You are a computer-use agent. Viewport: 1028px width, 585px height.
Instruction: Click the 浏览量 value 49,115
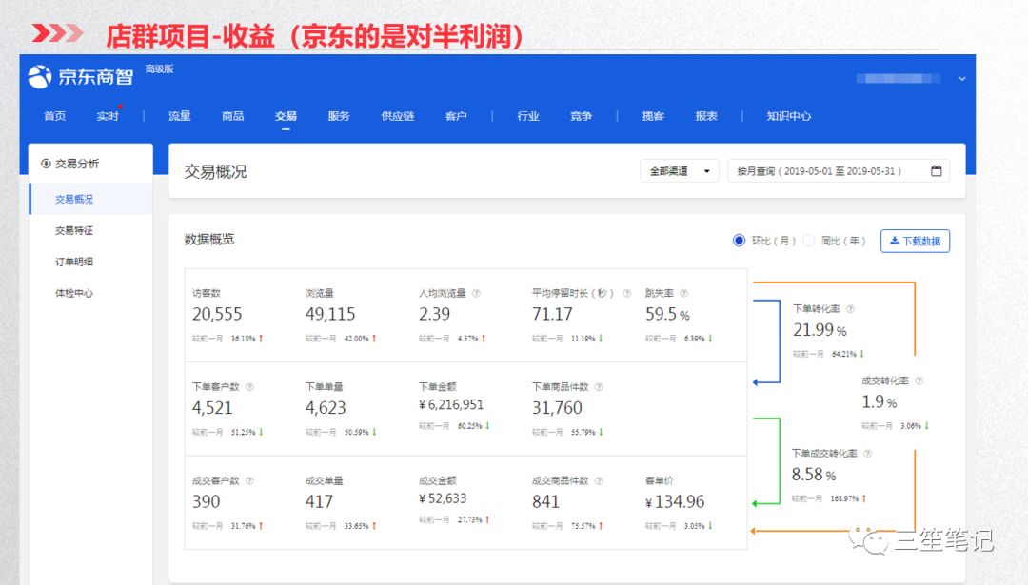click(330, 315)
